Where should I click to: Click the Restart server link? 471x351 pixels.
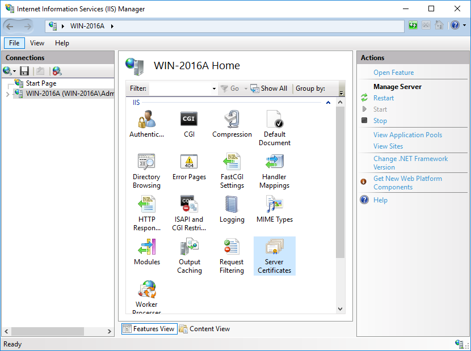[x=384, y=98]
